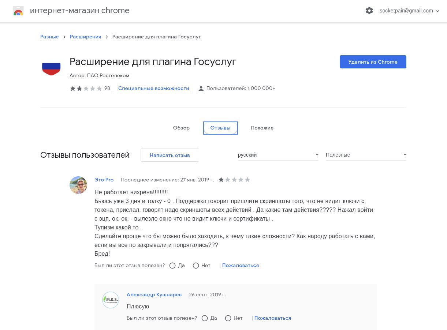The width and height of the screenshot is (447, 330).
Task: Select Нет under the Это Pro review
Action: (196, 266)
